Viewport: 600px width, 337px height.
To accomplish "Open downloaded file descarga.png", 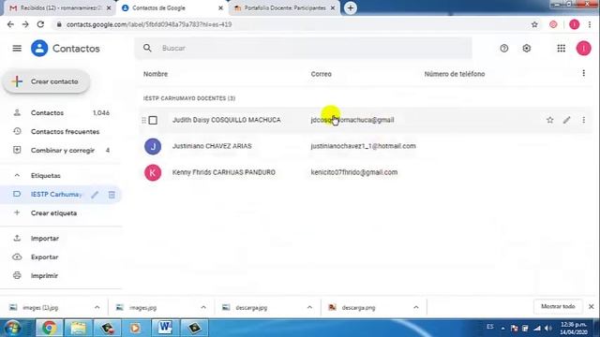I will (358, 308).
